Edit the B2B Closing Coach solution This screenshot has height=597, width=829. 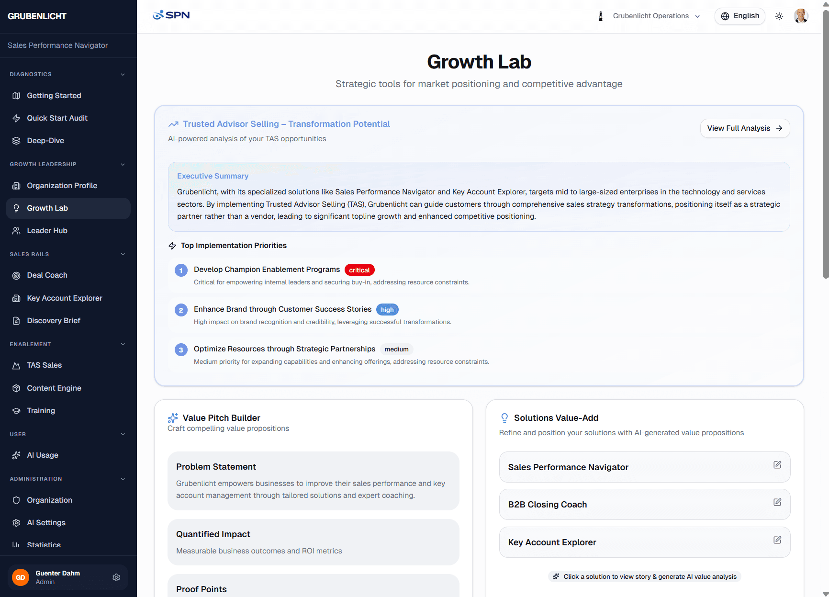click(x=777, y=502)
